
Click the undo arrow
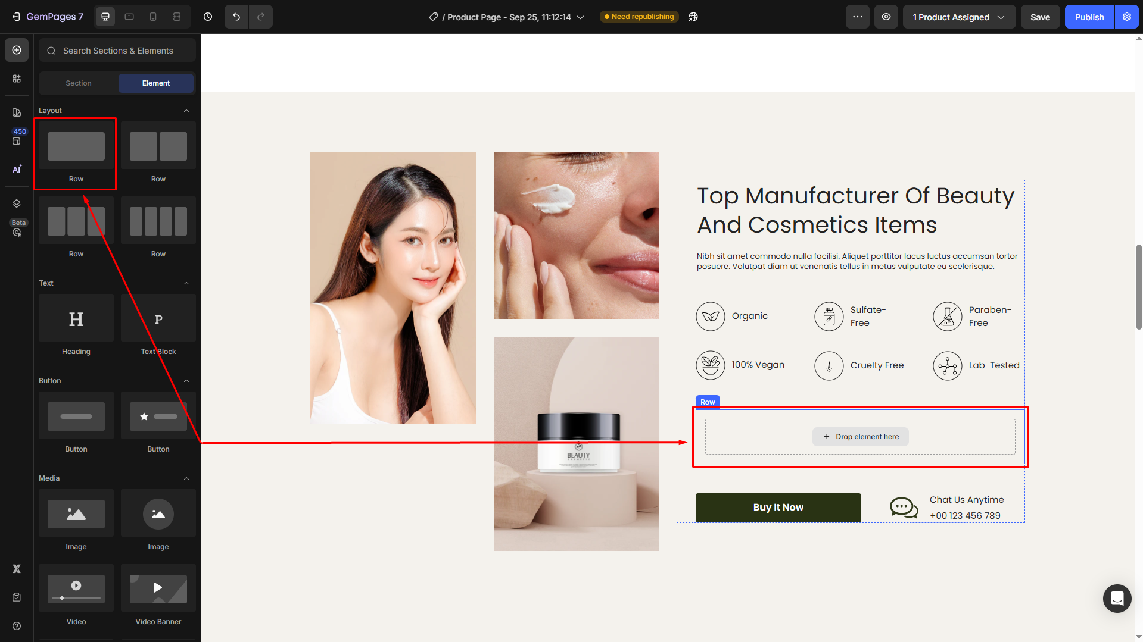[x=236, y=17]
